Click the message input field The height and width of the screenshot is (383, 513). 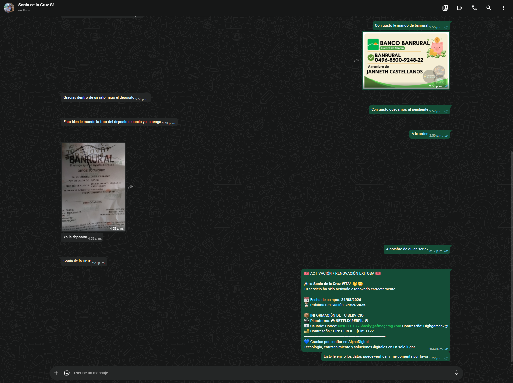tap(261, 373)
